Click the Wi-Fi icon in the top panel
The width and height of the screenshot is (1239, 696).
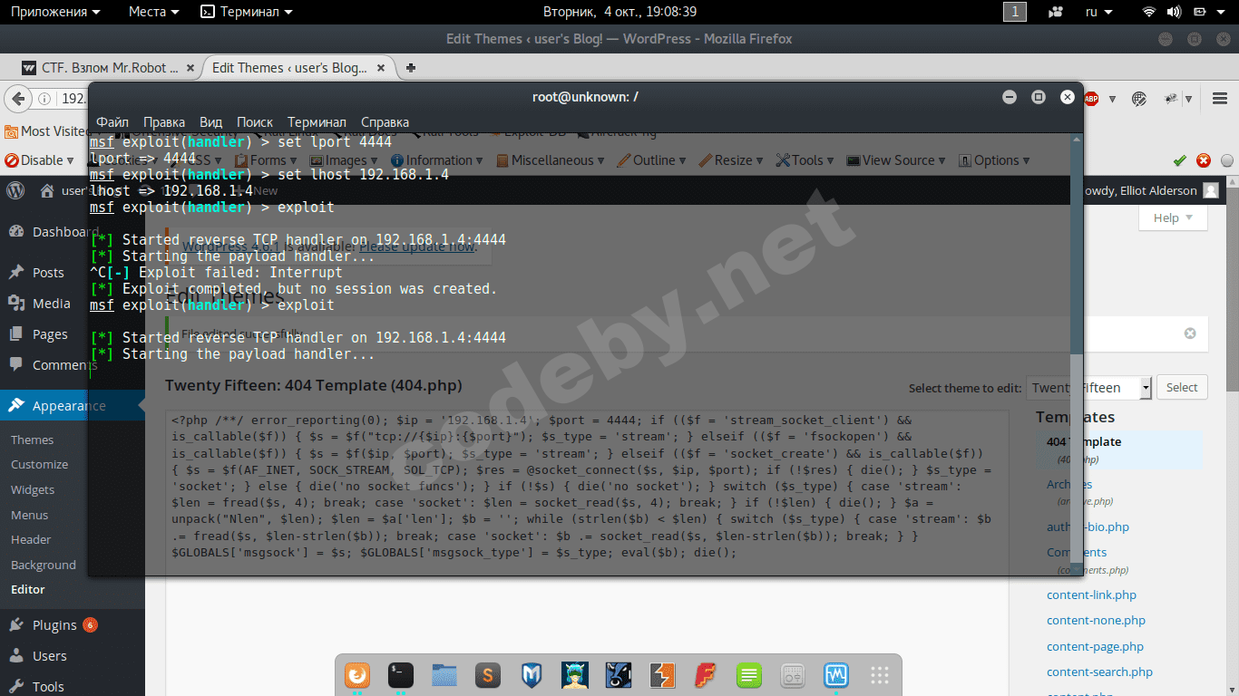1149,12
